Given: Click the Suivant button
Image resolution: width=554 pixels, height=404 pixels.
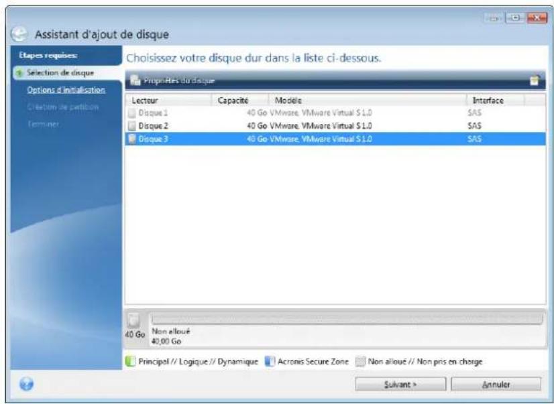Looking at the screenshot, I should (400, 385).
